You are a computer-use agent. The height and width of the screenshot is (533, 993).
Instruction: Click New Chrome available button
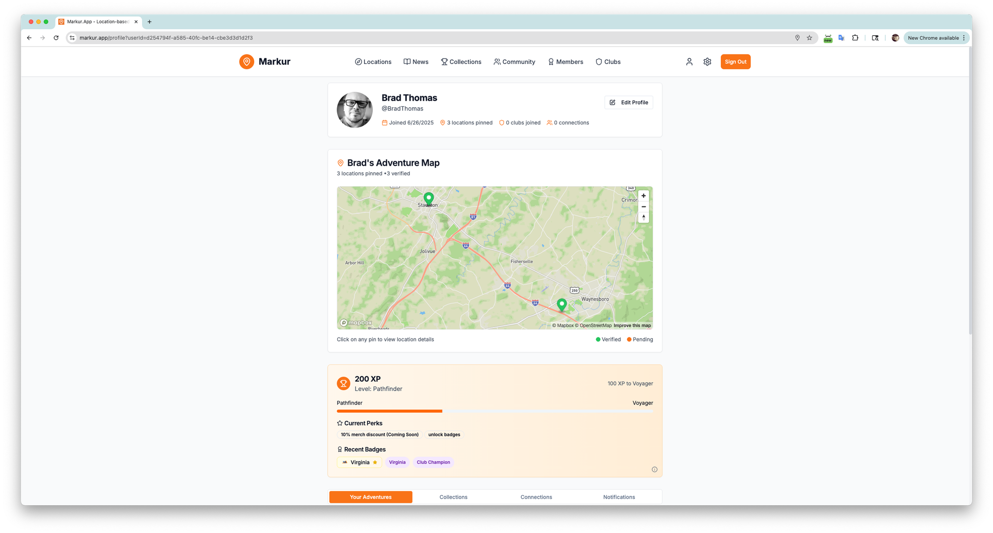[936, 38]
